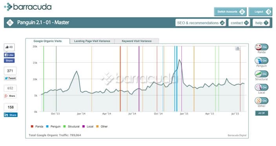Click the Dec 2013 traffic peak on chart

pyautogui.click(x=77, y=71)
